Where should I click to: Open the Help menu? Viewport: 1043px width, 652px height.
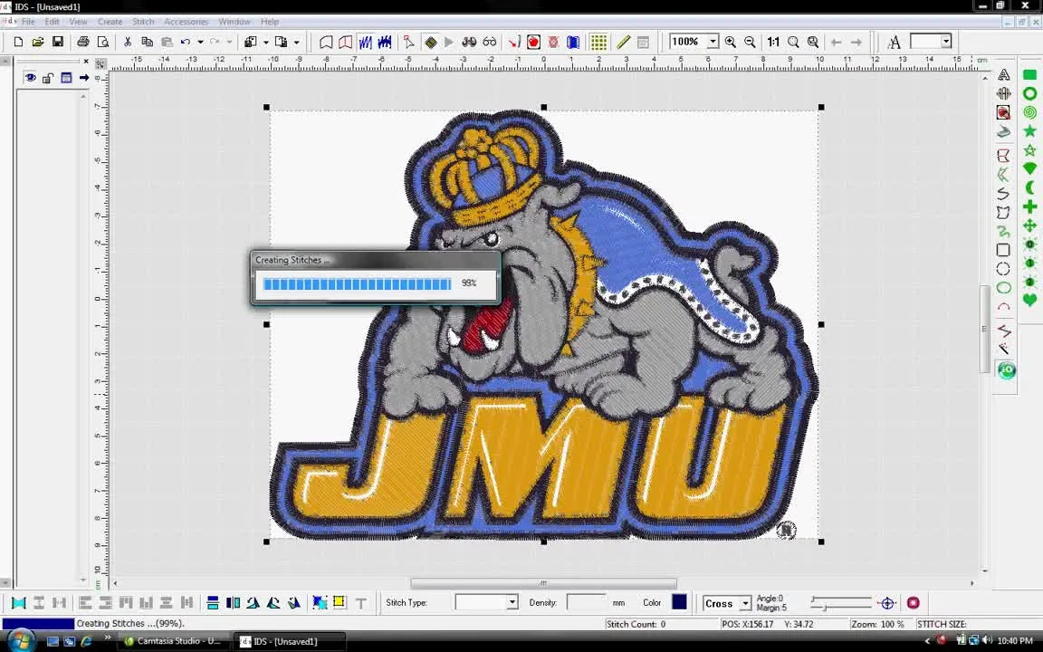point(270,22)
